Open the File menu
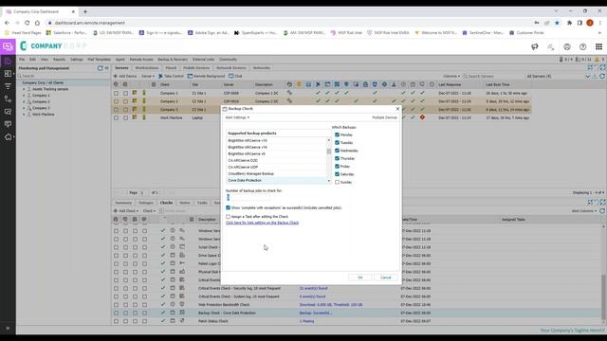The image size is (607, 341). tap(22, 60)
